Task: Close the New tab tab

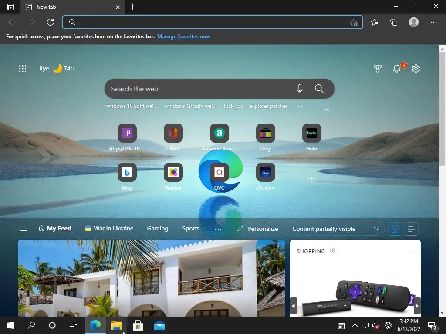Action: (x=118, y=7)
